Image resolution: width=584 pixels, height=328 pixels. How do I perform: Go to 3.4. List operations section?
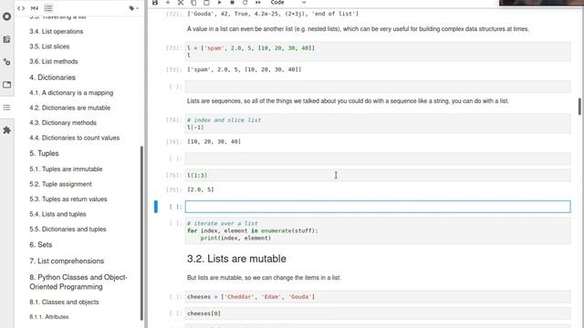(57, 32)
